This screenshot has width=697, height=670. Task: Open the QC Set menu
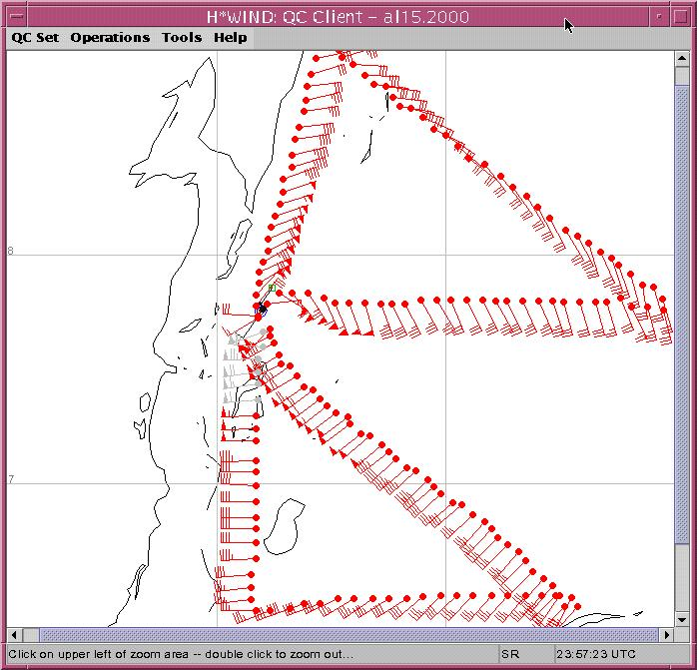(35, 38)
